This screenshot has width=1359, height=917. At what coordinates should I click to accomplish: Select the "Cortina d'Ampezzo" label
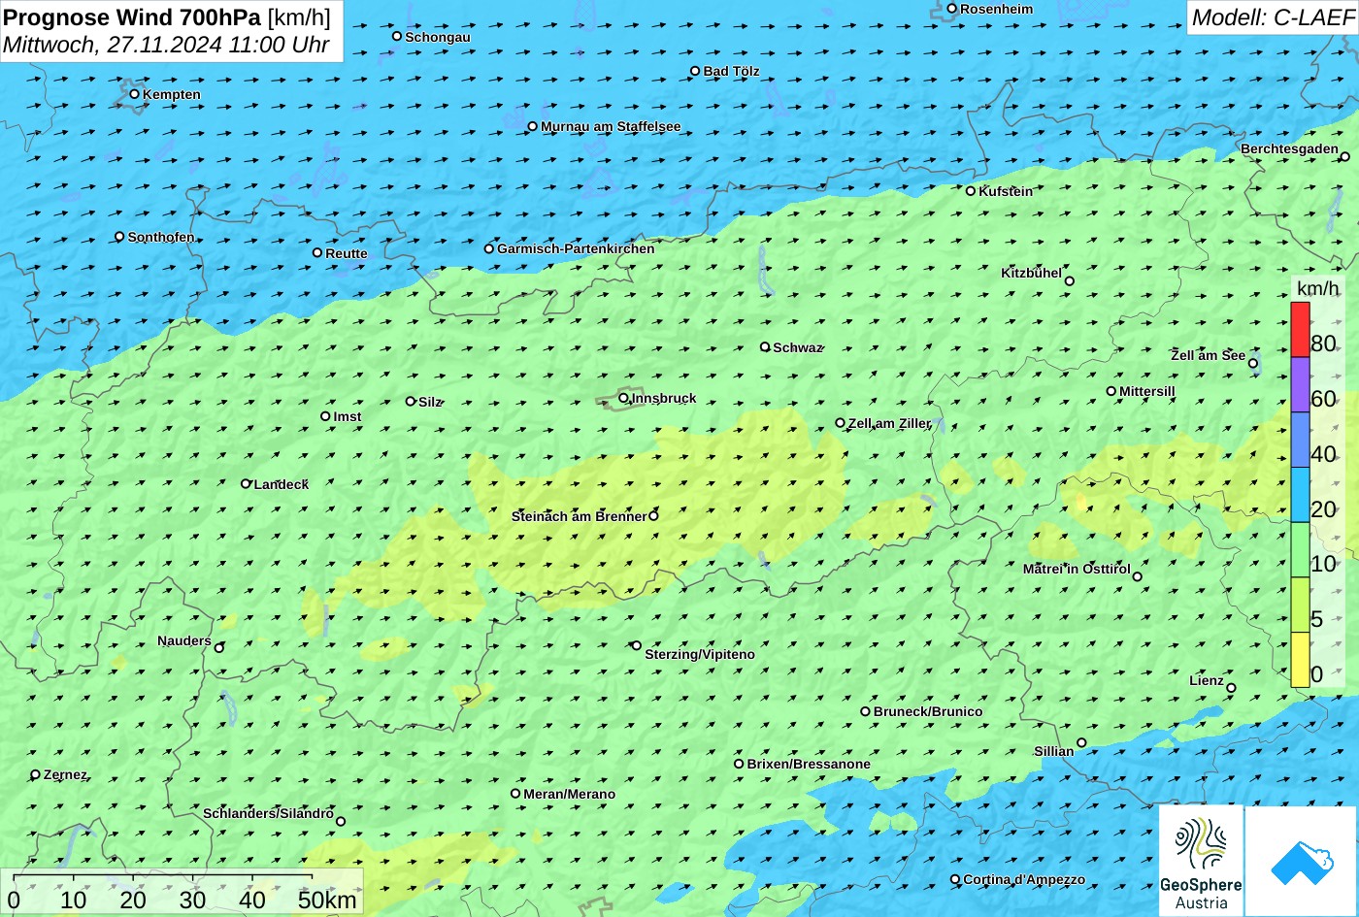pyautogui.click(x=1024, y=880)
